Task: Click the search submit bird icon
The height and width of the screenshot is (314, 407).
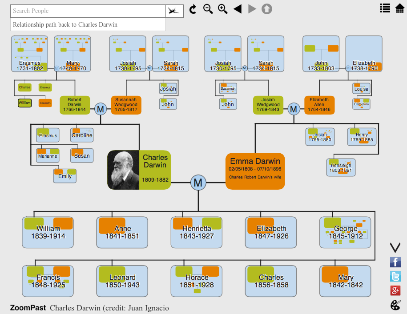Action: coord(174,11)
